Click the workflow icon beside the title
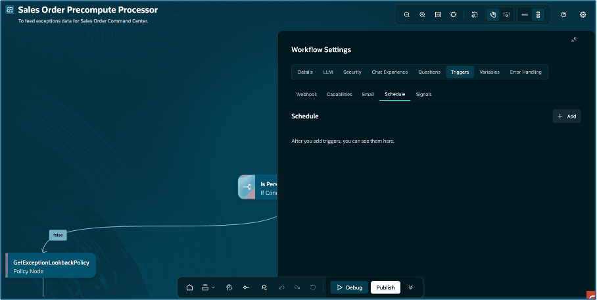 coord(10,10)
